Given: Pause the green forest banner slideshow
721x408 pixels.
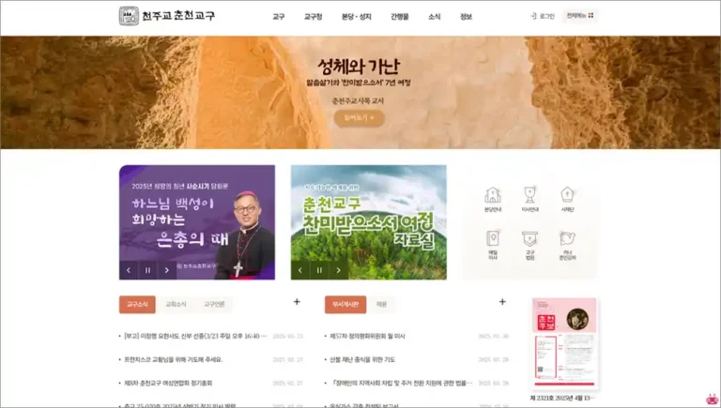Looking at the screenshot, I should tap(319, 270).
